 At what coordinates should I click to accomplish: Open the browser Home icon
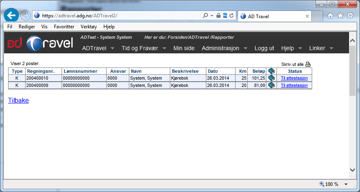(330, 16)
